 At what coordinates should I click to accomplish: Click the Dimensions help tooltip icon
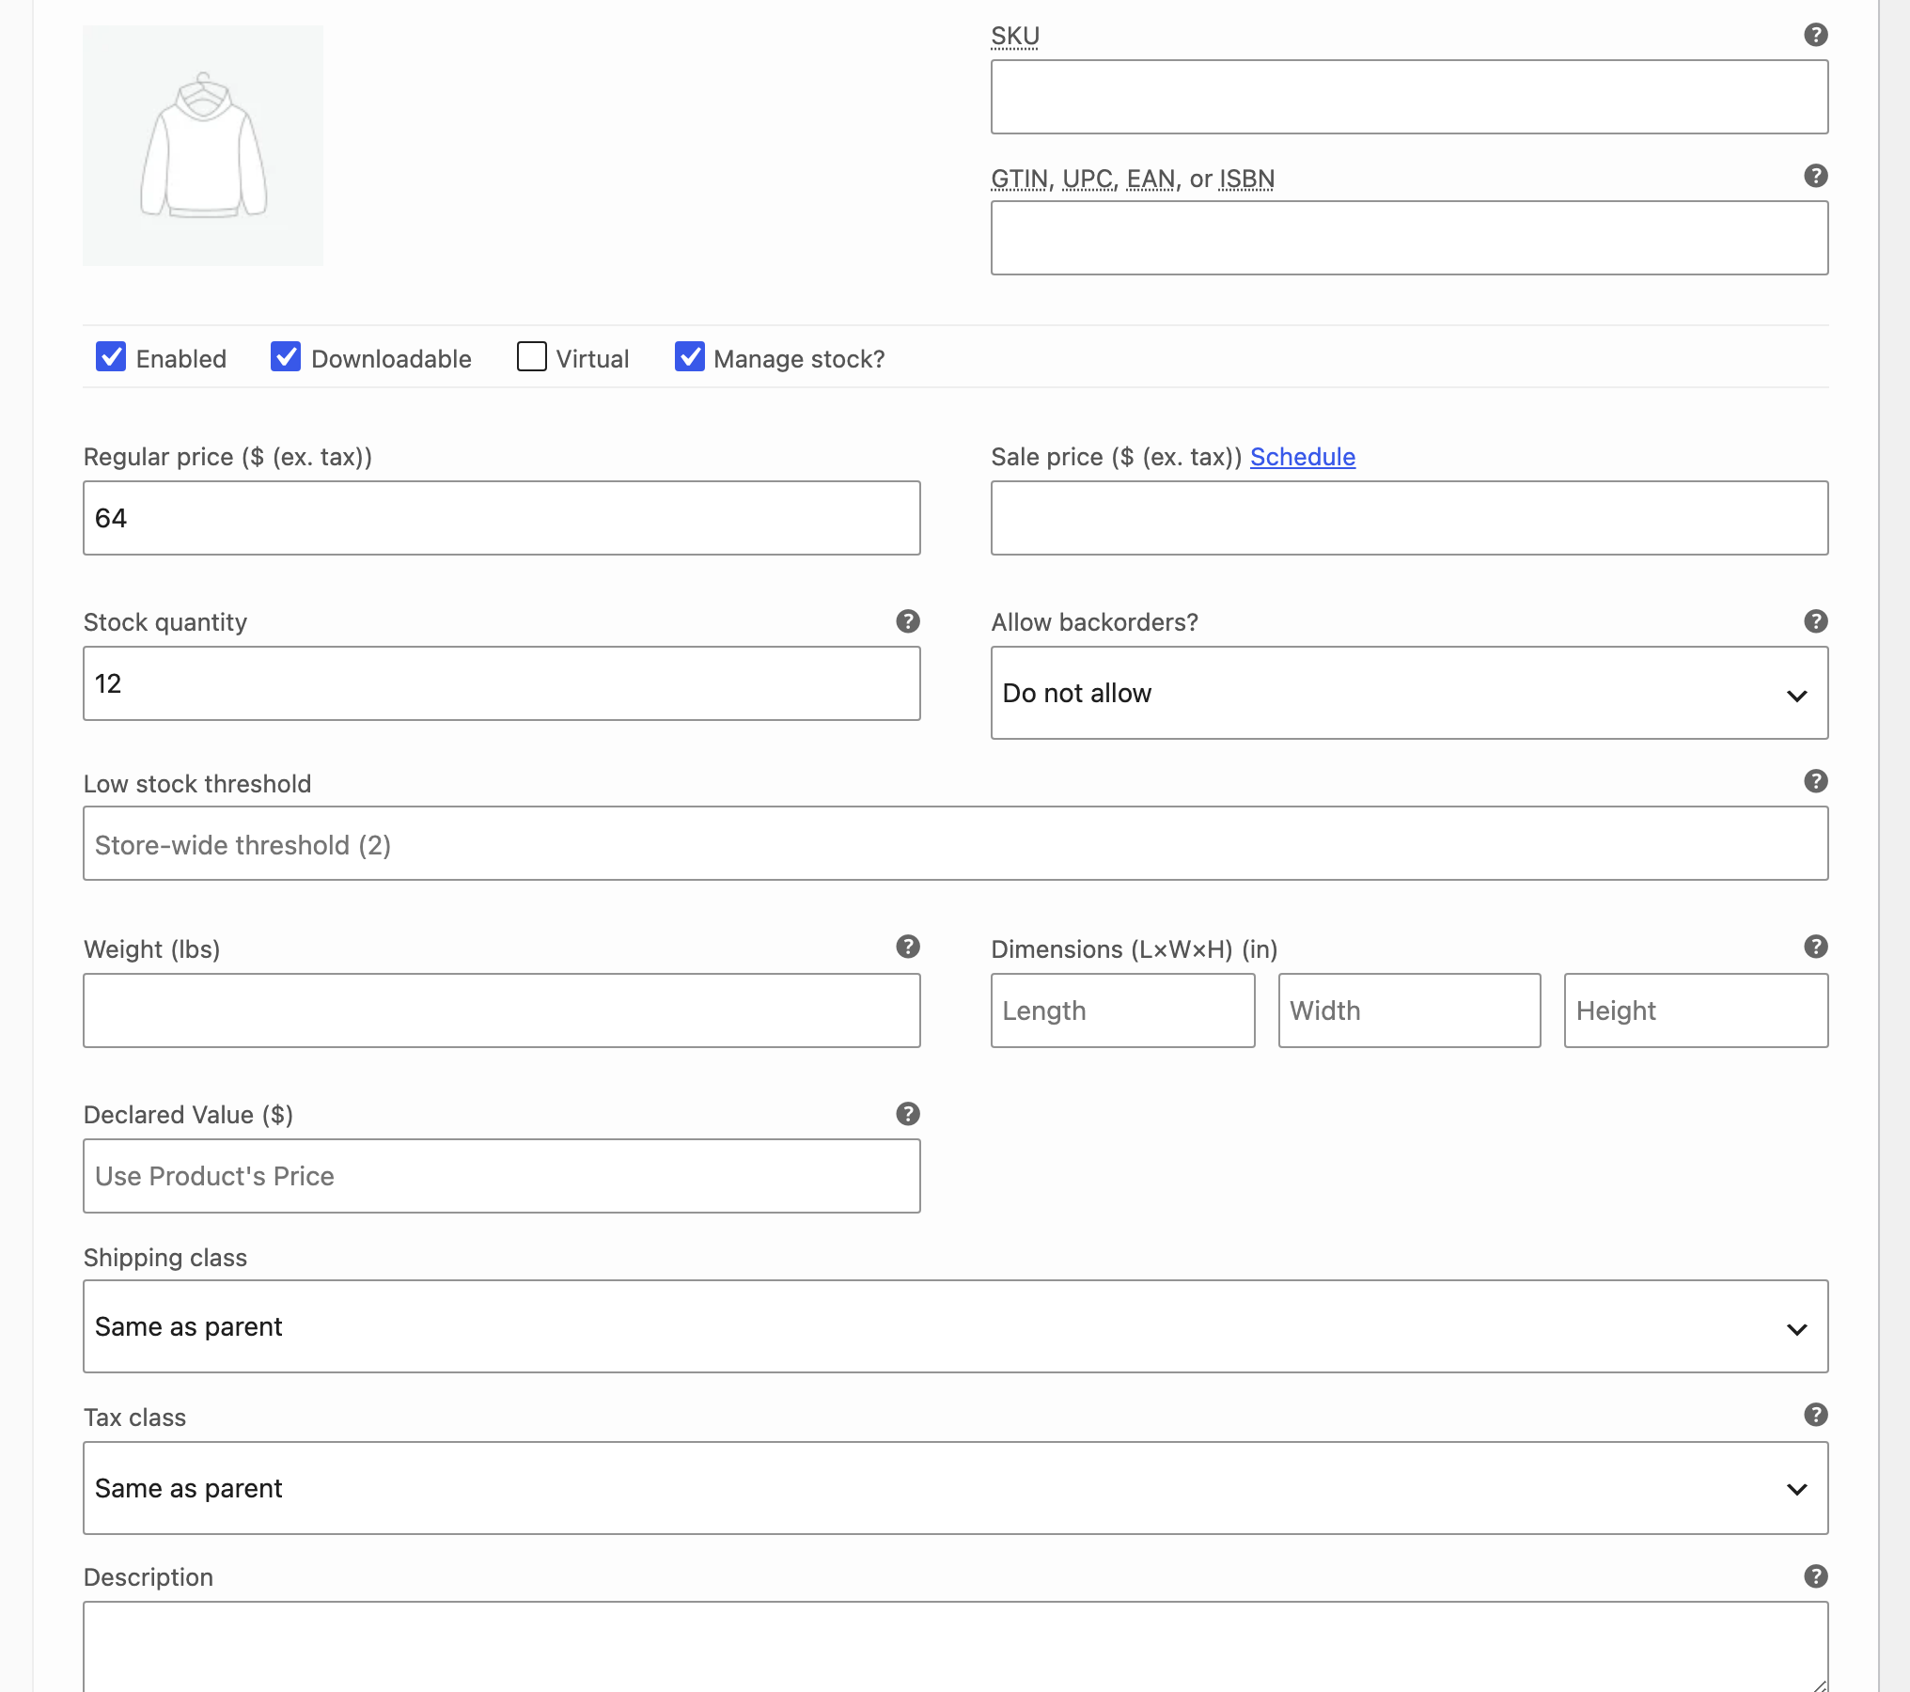(1815, 947)
